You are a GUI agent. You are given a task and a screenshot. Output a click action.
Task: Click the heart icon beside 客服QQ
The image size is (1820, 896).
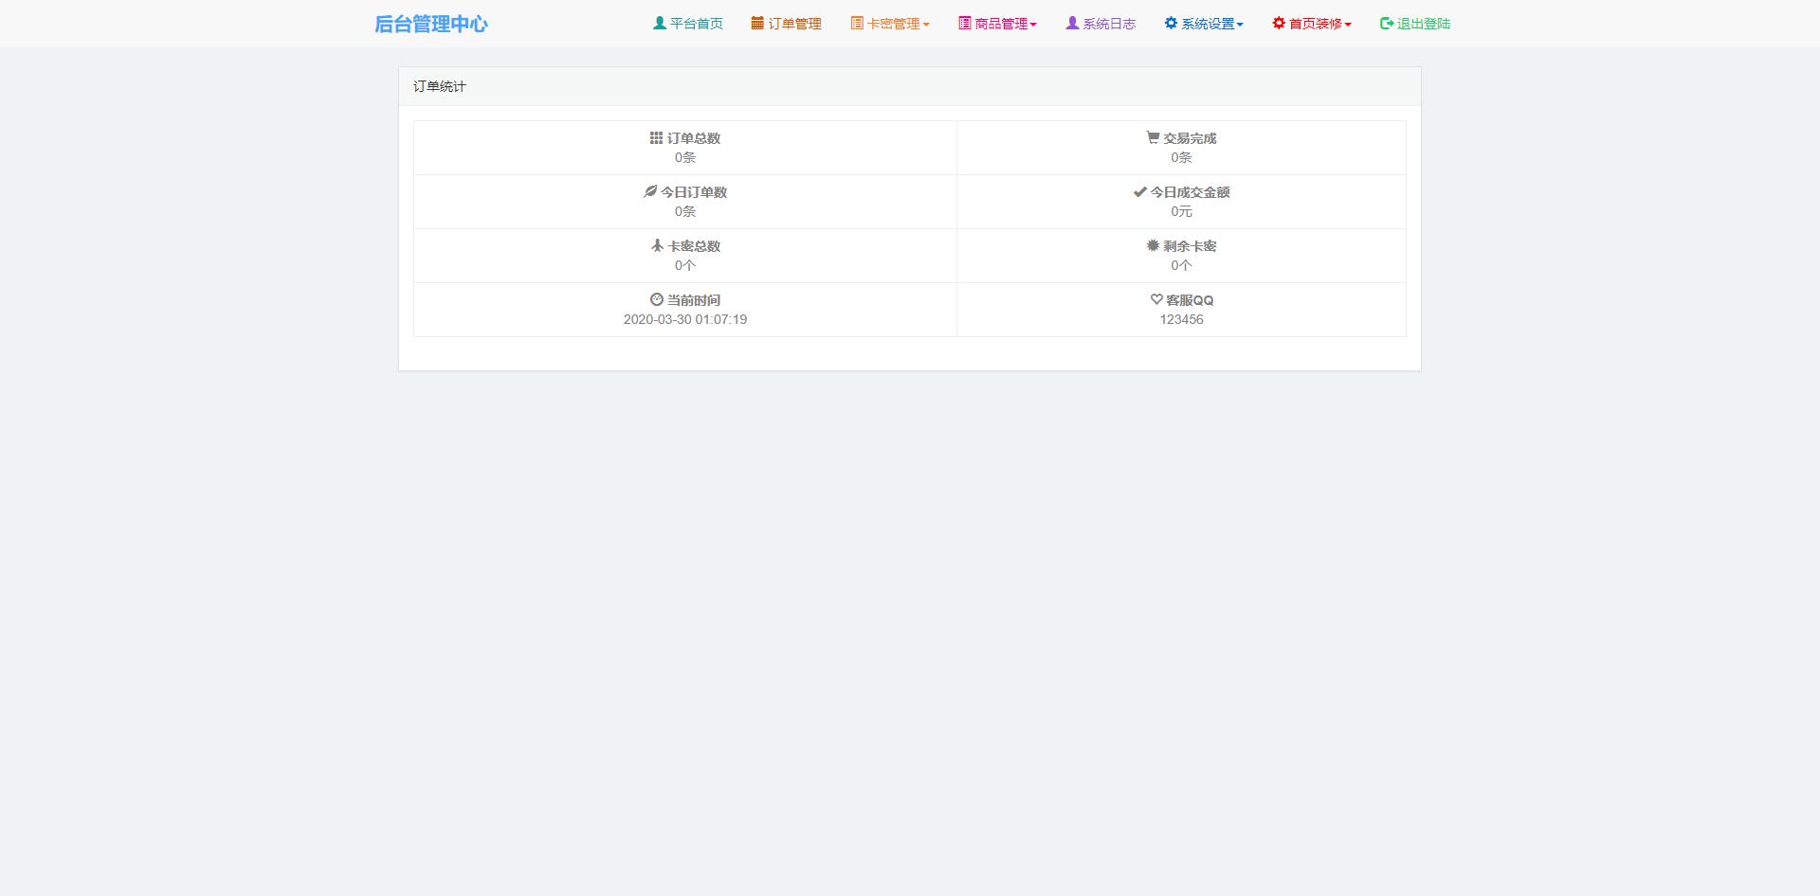(1155, 300)
